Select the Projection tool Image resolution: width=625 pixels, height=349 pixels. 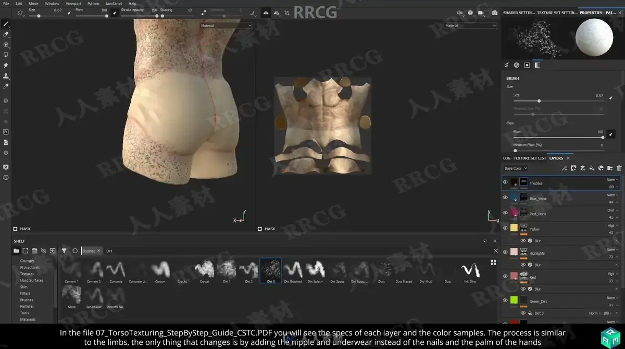point(6,45)
